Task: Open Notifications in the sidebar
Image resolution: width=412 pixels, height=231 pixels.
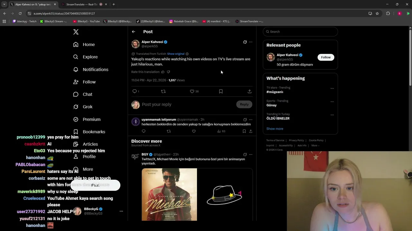Action: pyautogui.click(x=91, y=69)
